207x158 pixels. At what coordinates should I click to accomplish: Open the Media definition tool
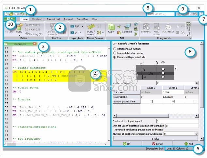point(19,28)
